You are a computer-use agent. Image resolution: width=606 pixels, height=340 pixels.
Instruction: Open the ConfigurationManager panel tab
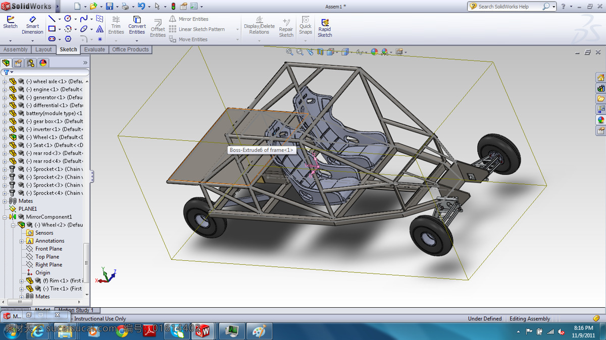click(x=31, y=63)
